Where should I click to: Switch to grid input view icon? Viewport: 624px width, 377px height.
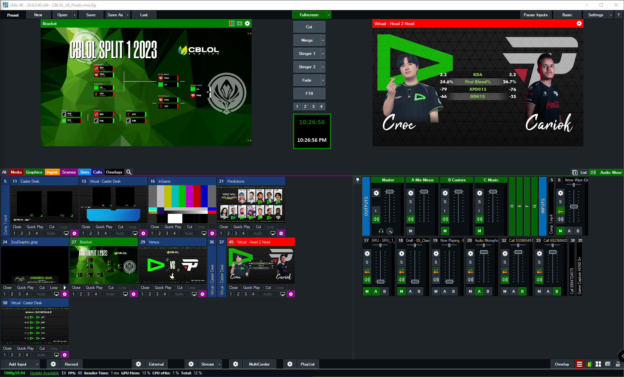pos(598,364)
